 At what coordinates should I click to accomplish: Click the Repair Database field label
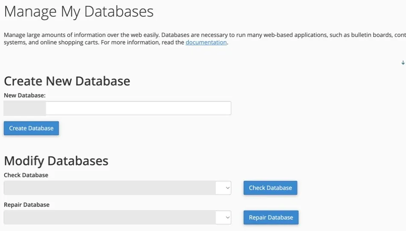(26, 204)
